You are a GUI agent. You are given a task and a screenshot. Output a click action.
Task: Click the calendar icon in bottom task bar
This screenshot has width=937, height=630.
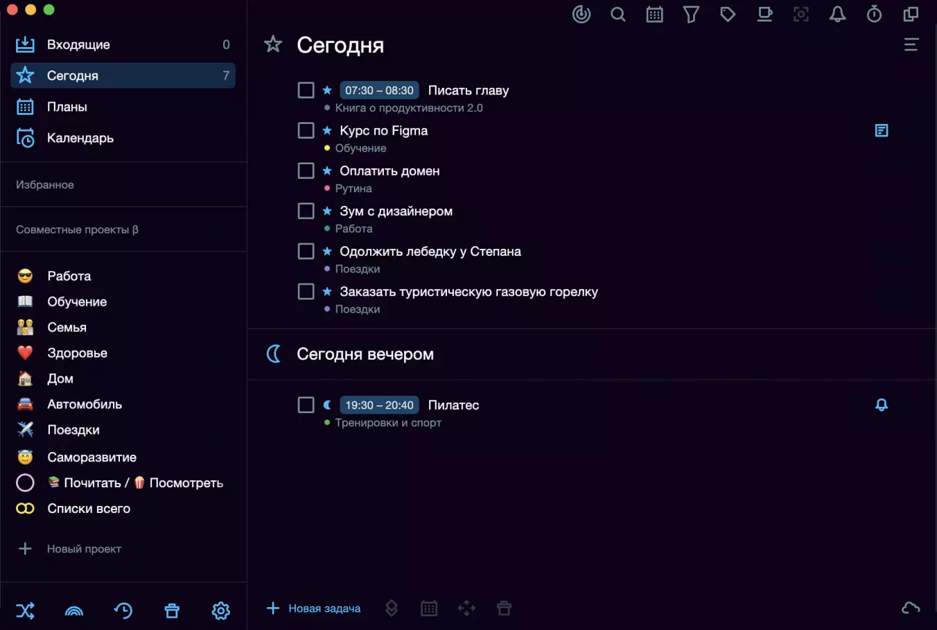[429, 608]
